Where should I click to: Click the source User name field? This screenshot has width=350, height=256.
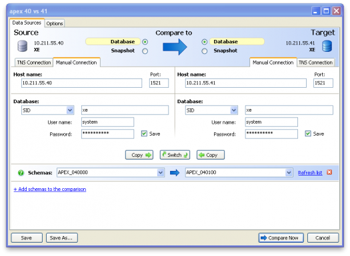click(107, 122)
